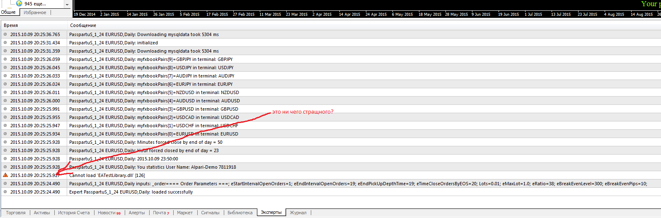This screenshot has width=661, height=218.
Task: Select message "myfxbookPairs[9]=GBPJPY in terminal: GBPJPY"
Action: (x=151, y=59)
